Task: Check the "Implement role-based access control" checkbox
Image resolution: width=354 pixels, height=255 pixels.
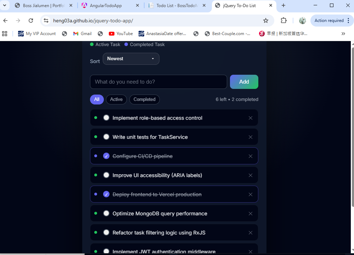Action: [106, 118]
